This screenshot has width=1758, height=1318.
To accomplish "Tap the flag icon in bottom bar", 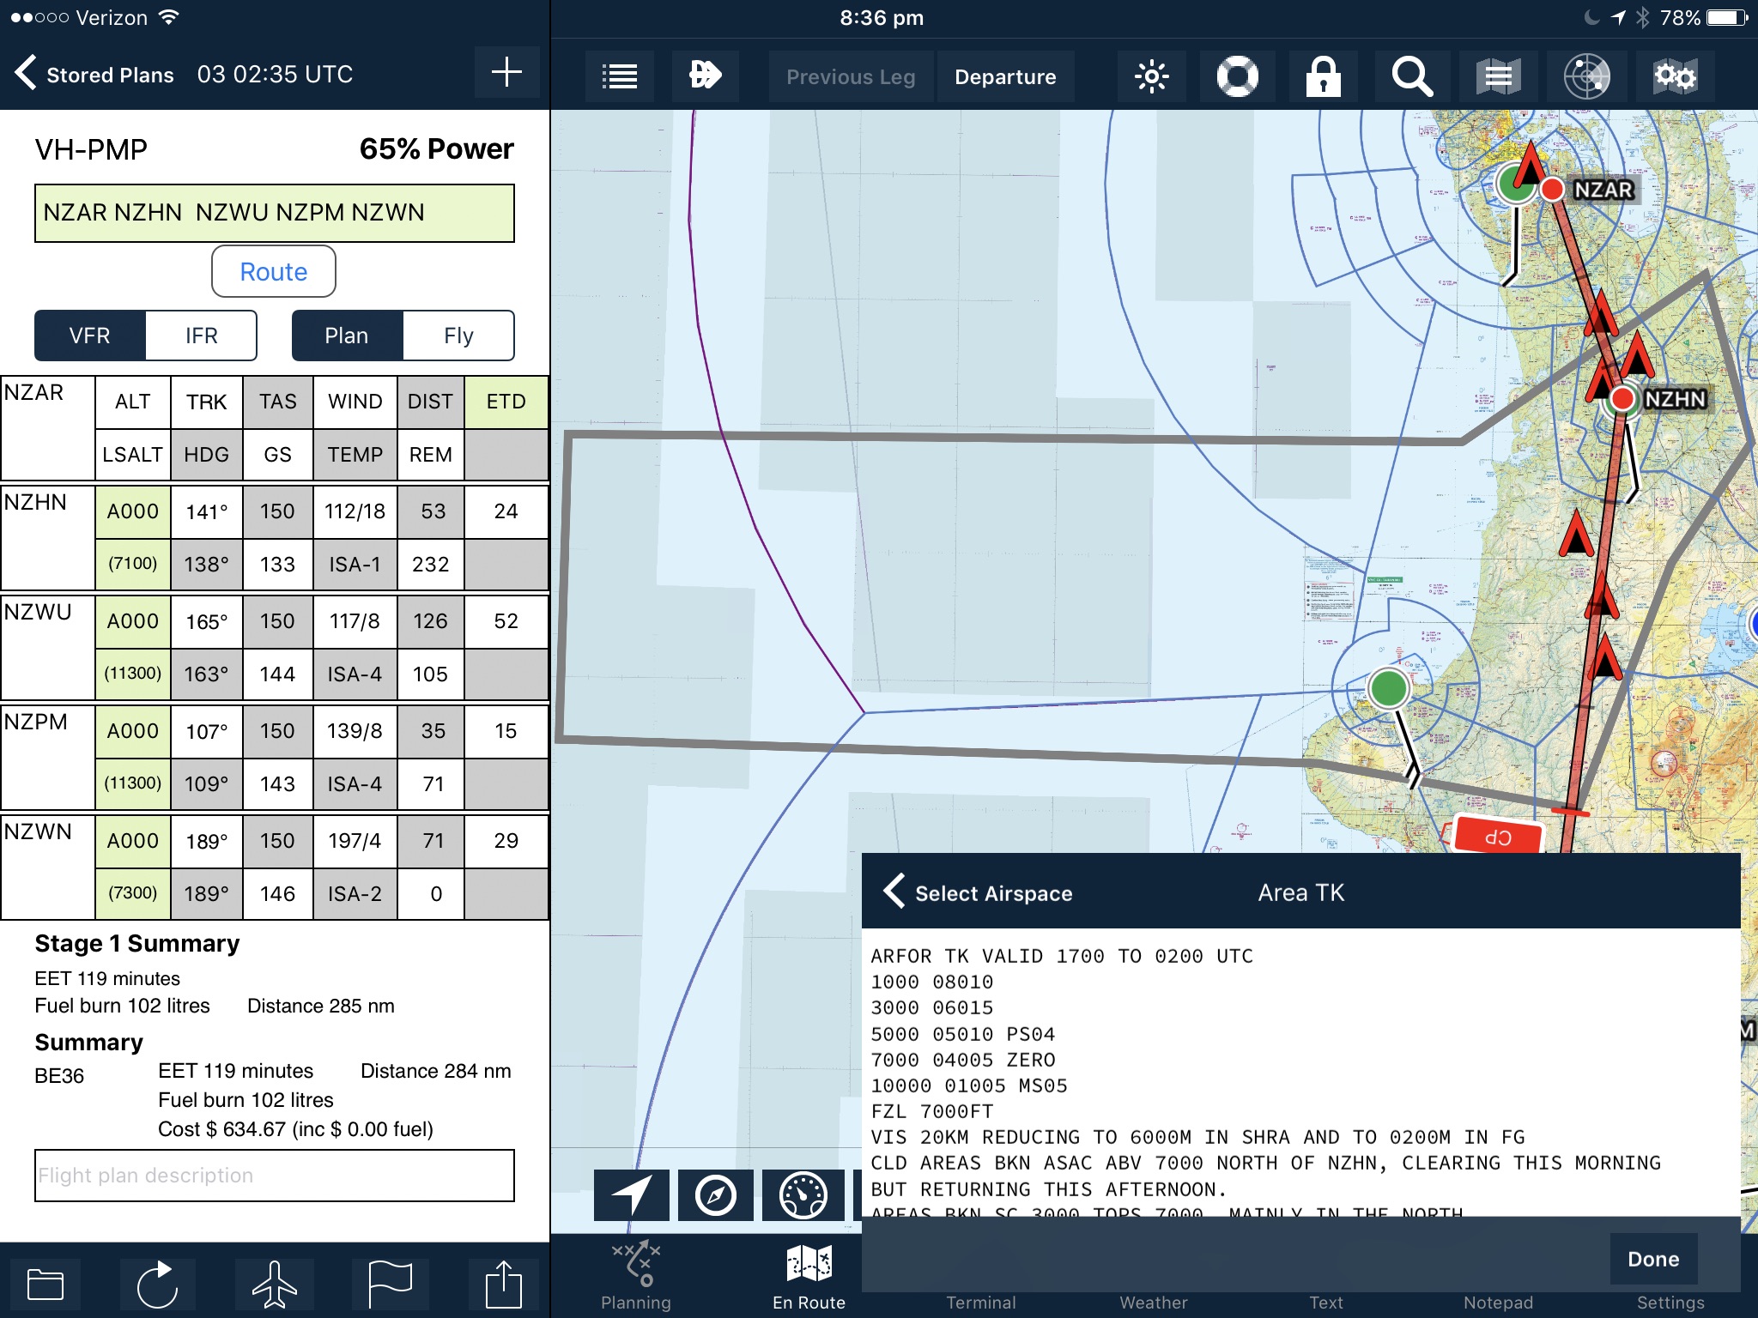I will coord(390,1285).
